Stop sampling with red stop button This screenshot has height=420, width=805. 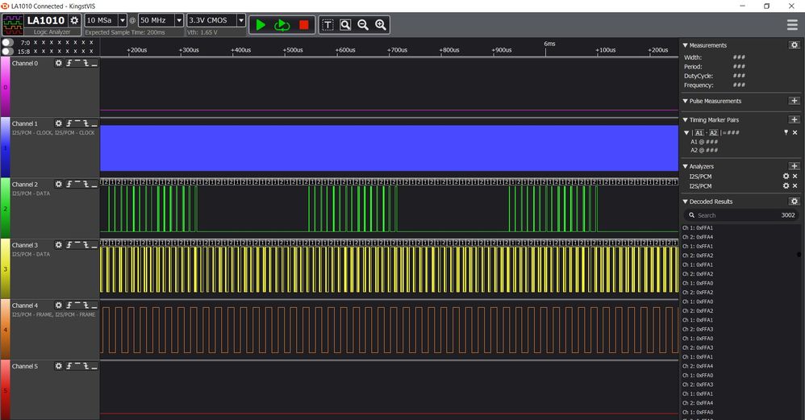(x=304, y=25)
